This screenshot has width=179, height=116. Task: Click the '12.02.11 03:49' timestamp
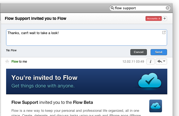[x=133, y=62]
